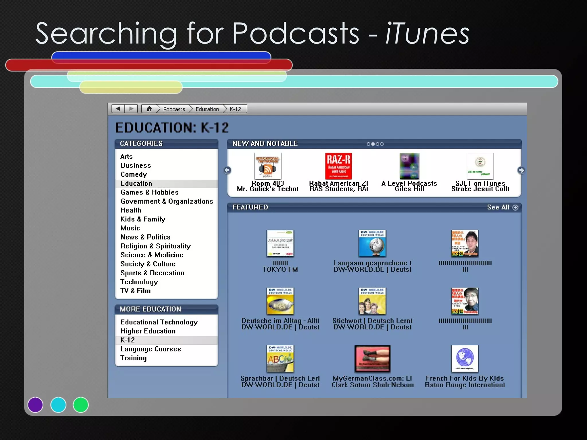Open the Room 403 podcast artwork
This screenshot has width=587, height=440.
(268, 166)
